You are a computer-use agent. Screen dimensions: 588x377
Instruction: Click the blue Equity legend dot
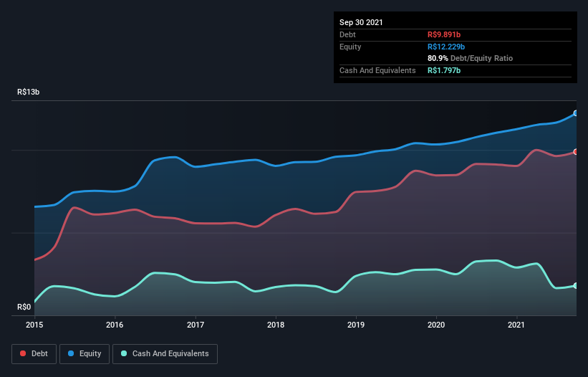point(71,353)
